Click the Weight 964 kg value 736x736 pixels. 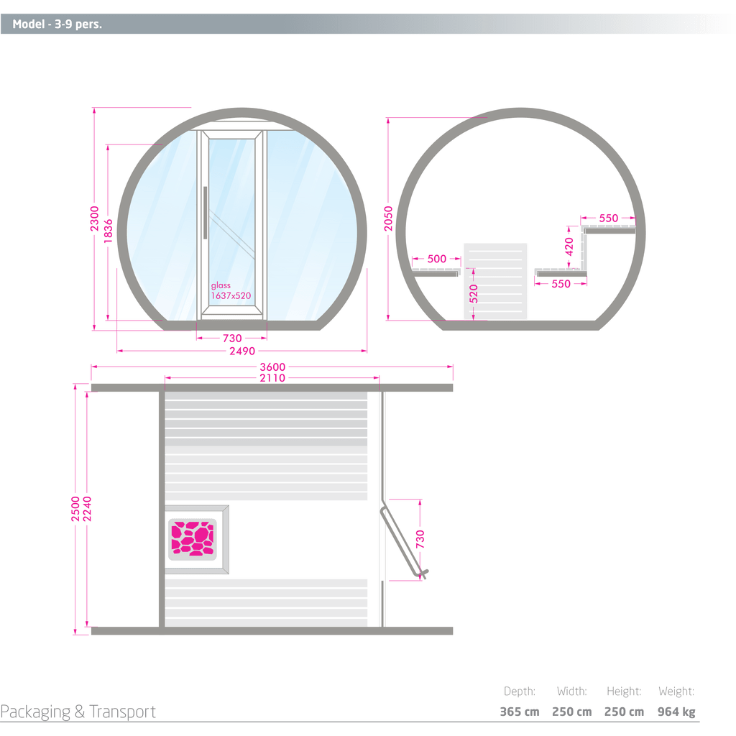click(676, 712)
